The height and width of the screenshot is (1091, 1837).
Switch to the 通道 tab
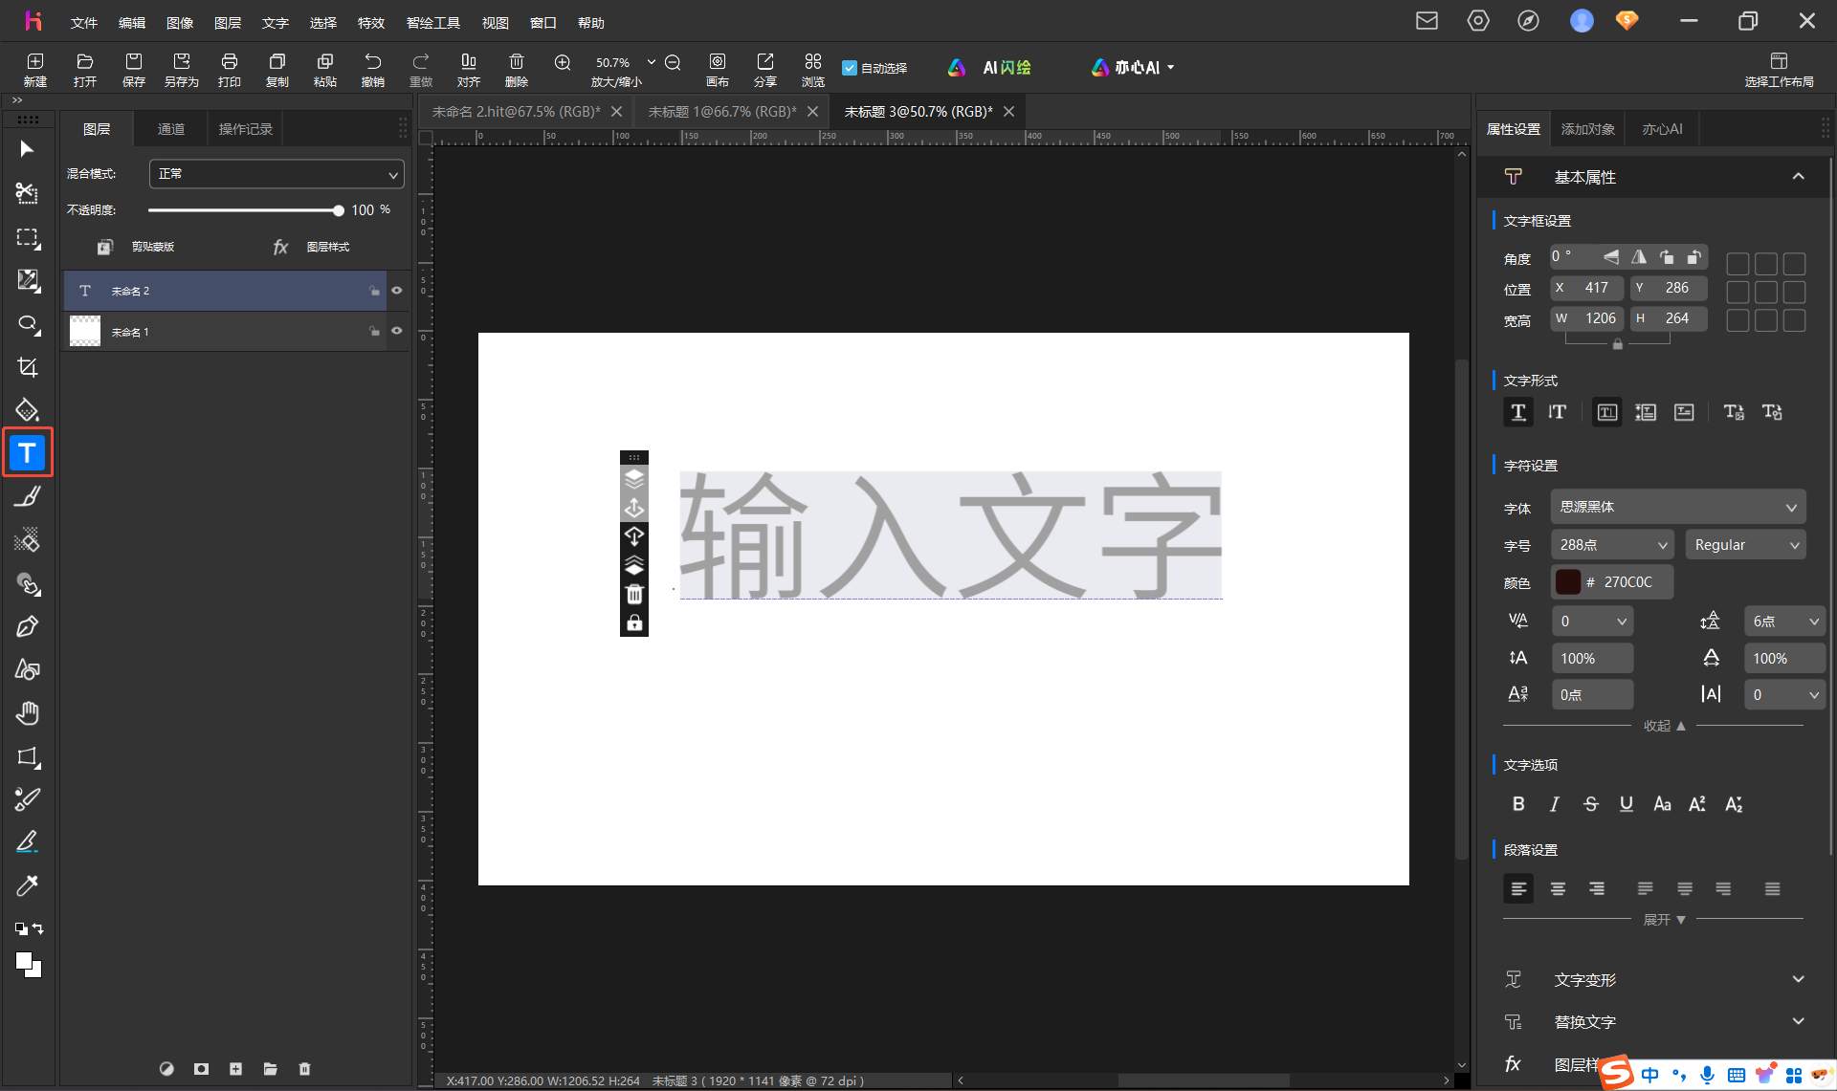pyautogui.click(x=171, y=129)
